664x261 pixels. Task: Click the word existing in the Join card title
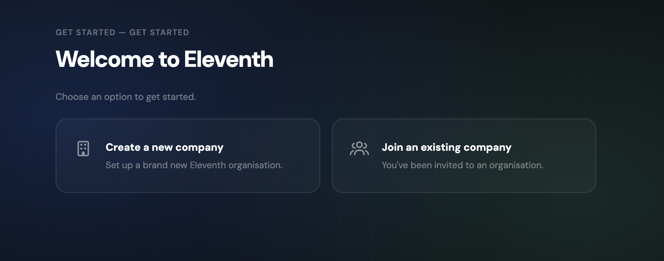click(x=441, y=148)
